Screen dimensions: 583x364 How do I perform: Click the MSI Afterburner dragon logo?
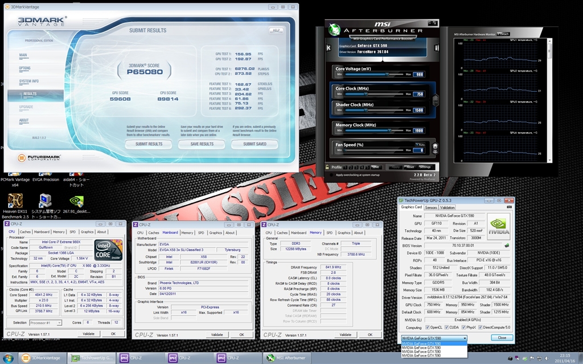point(334,30)
